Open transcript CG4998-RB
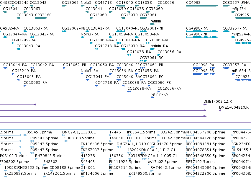 click(x=196, y=34)
